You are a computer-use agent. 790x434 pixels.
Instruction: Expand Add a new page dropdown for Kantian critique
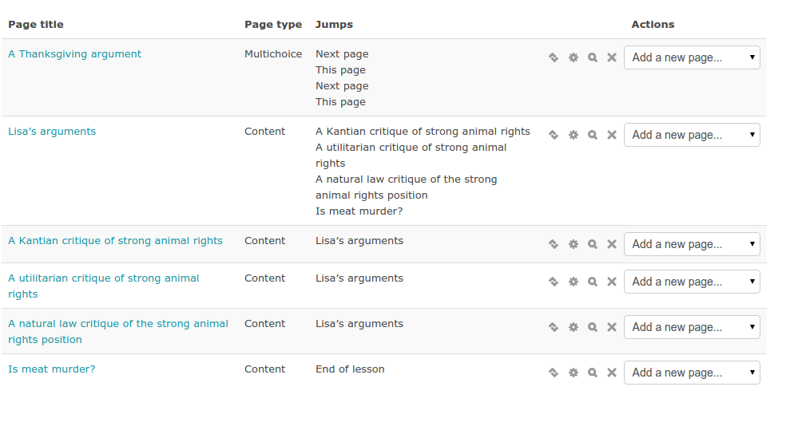(692, 244)
